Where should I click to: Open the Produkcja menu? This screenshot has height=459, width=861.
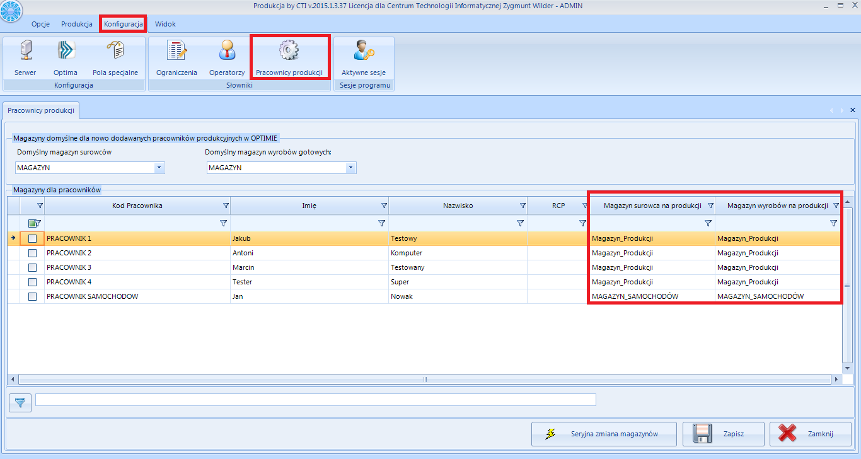point(77,24)
